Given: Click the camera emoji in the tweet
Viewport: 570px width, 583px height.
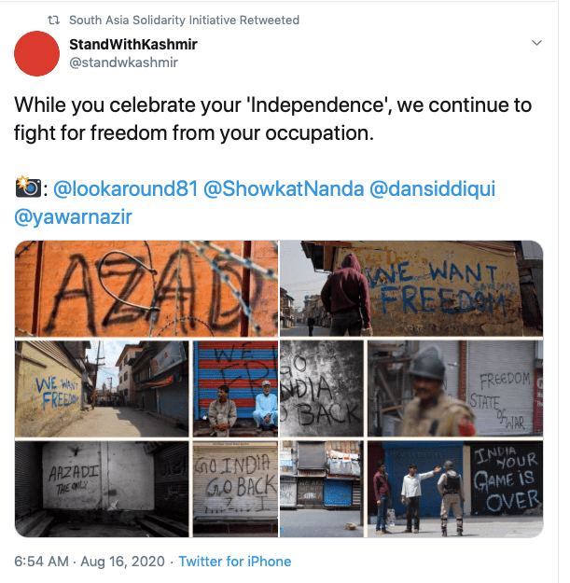Looking at the screenshot, I should (28, 188).
